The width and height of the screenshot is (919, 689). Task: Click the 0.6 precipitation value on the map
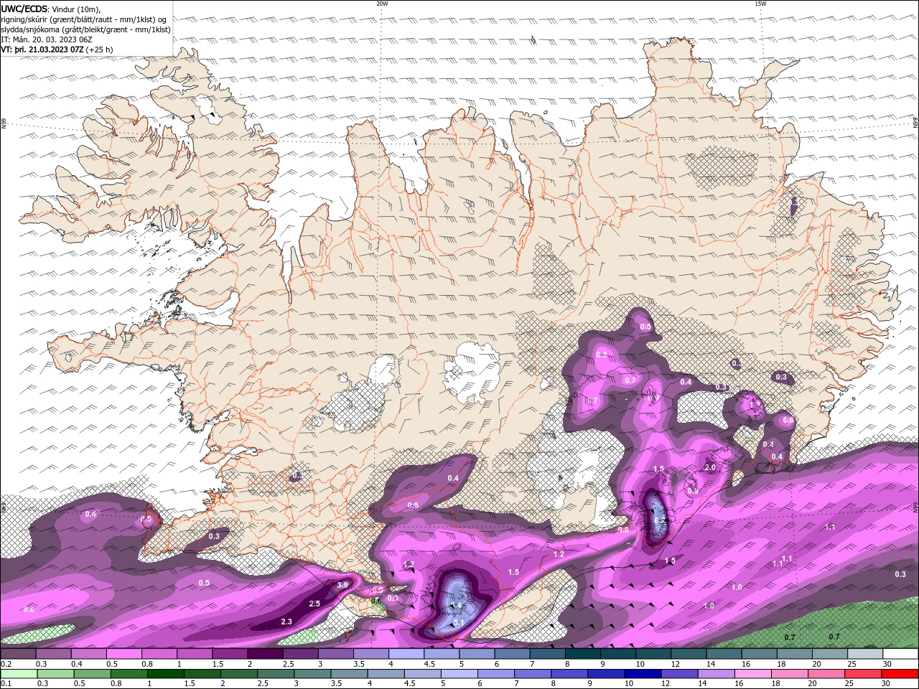[788, 420]
